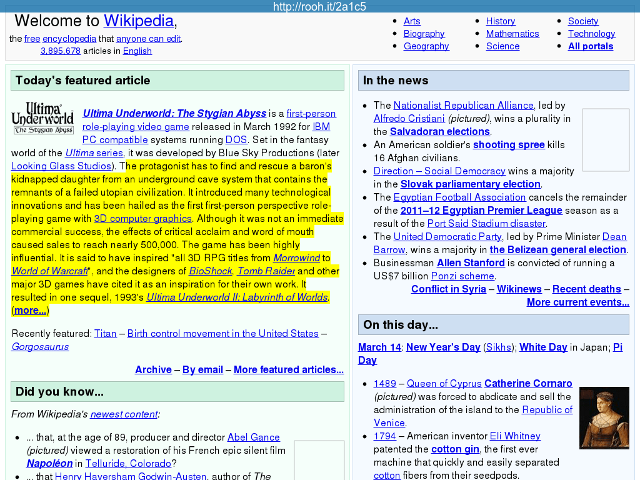Click the 3,895,678 article count link

point(61,51)
